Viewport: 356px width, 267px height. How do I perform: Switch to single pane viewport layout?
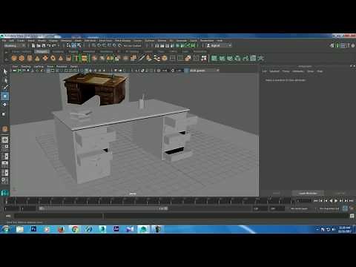(5, 140)
